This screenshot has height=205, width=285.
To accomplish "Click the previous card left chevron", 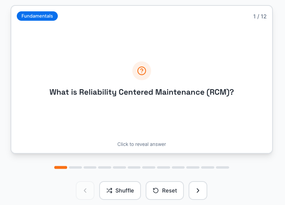I will [x=85, y=191].
